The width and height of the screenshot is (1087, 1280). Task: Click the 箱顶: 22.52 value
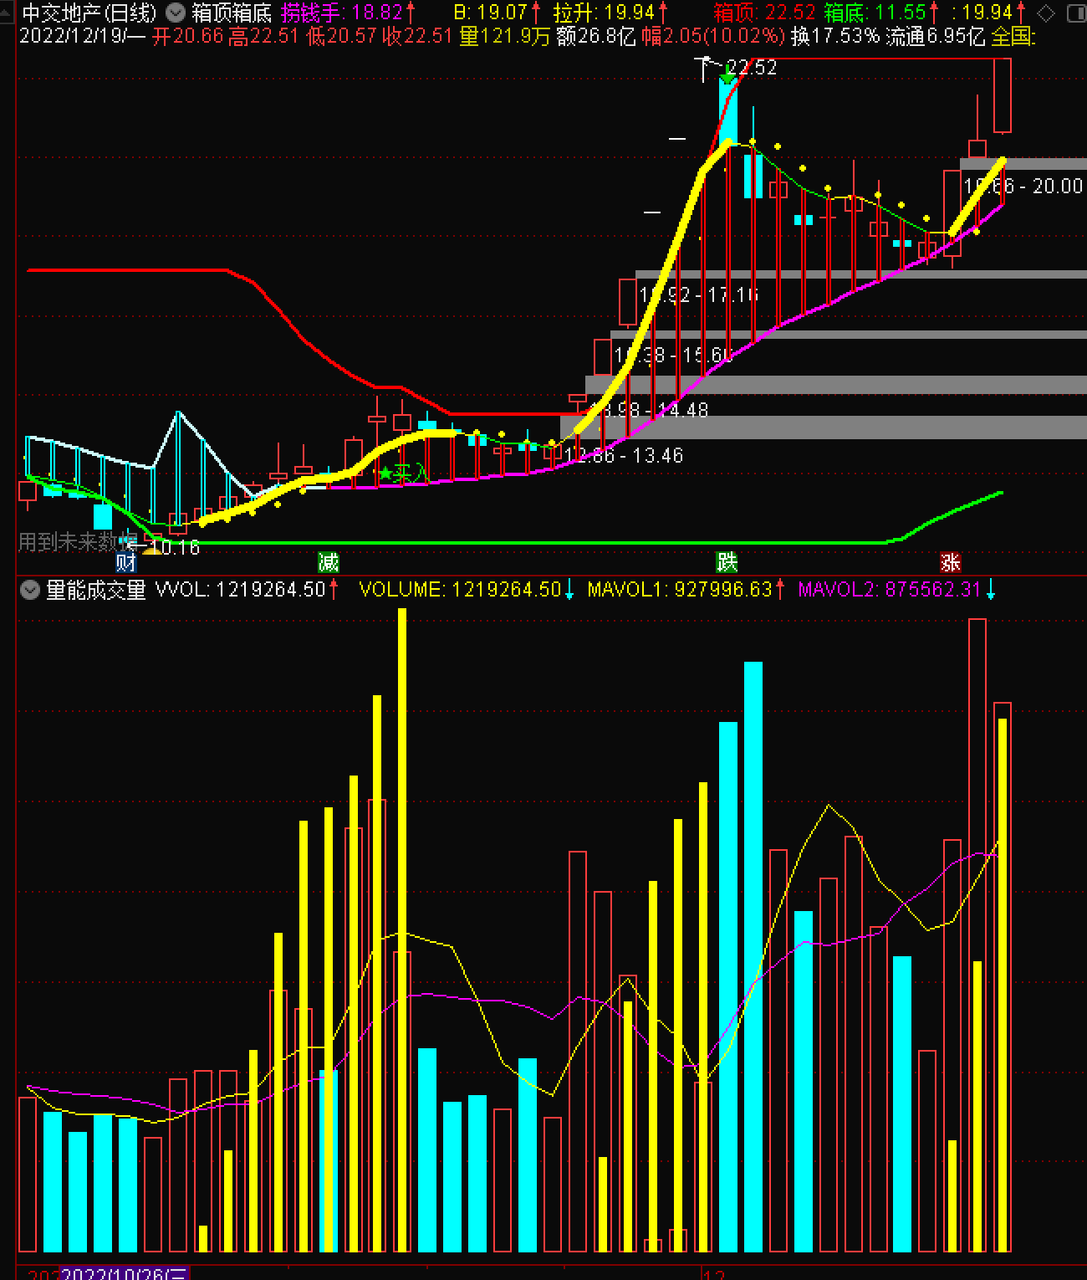tap(764, 13)
